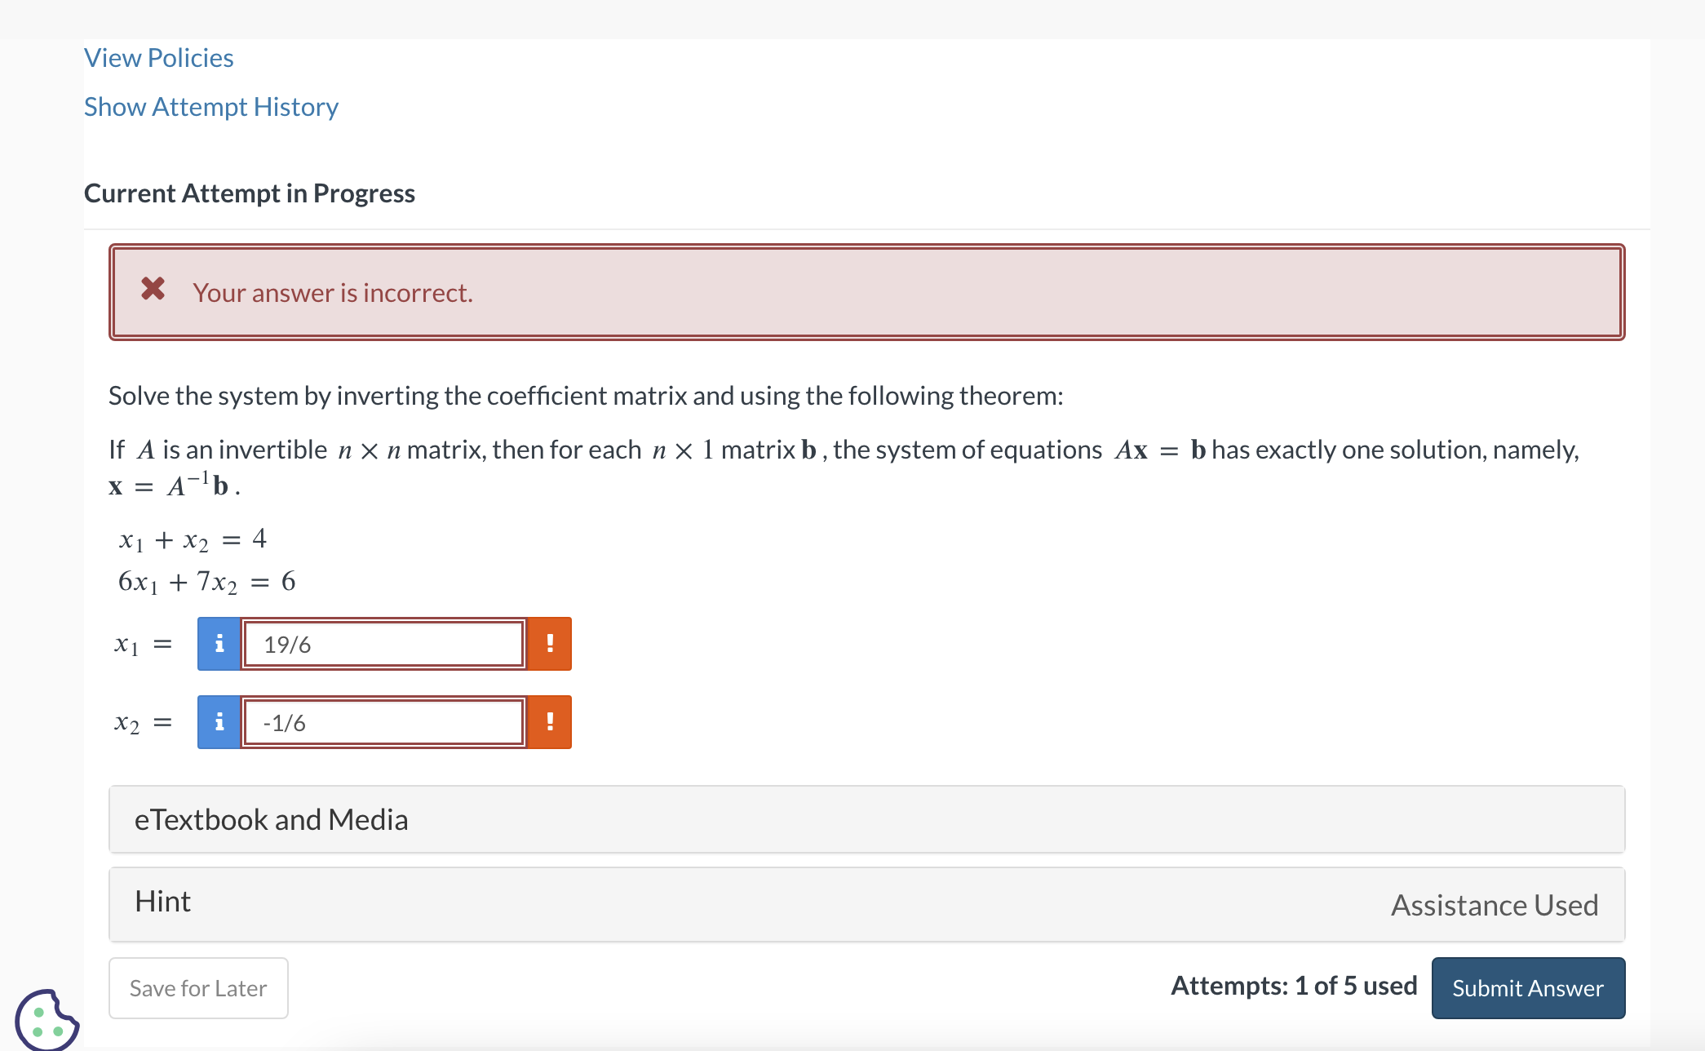This screenshot has height=1051, width=1705.
Task: Open the View Policies link
Action: click(x=158, y=57)
